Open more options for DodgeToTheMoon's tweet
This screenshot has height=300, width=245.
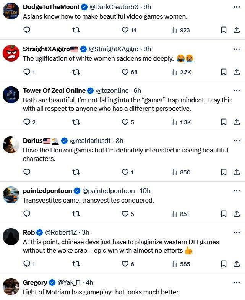tap(237, 7)
